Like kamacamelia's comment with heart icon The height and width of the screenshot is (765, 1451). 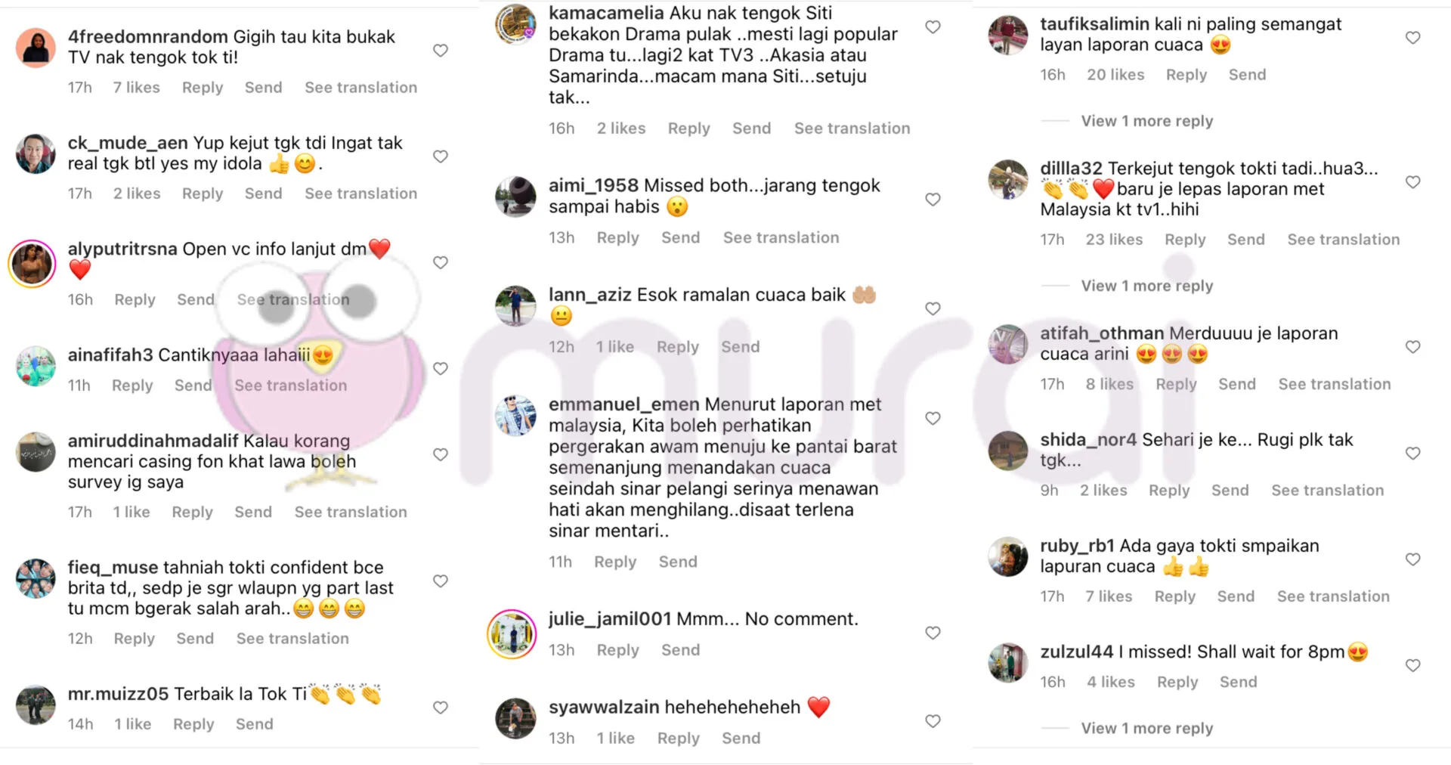tap(933, 27)
